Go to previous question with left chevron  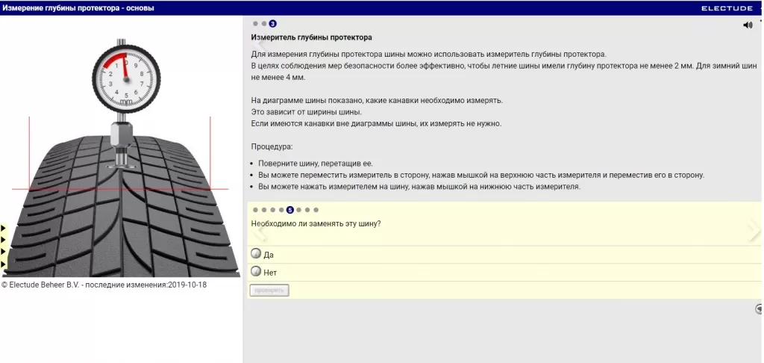point(260,232)
